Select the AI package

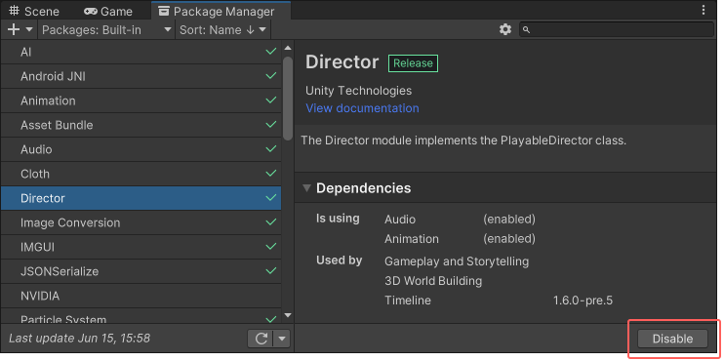[x=141, y=52]
